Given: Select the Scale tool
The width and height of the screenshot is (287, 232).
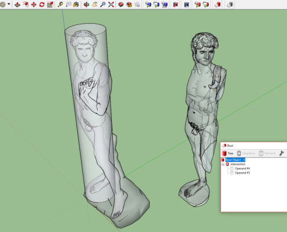Looking at the screenshot, I should tap(50, 5).
